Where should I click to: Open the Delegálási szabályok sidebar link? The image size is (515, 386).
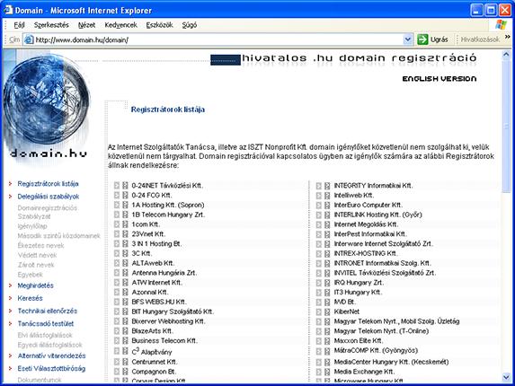(49, 197)
